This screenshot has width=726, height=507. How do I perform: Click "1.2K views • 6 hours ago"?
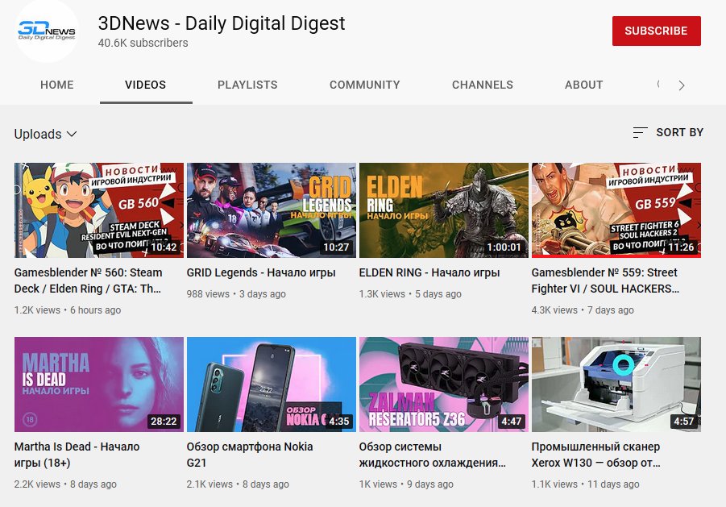click(x=68, y=310)
